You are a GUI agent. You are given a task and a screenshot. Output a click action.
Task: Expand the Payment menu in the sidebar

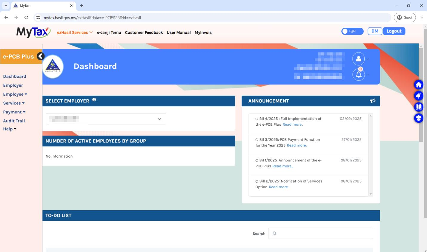coord(14,112)
